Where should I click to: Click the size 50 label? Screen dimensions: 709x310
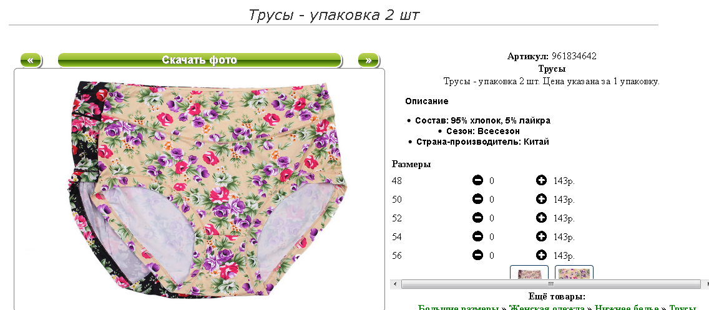tap(396, 200)
